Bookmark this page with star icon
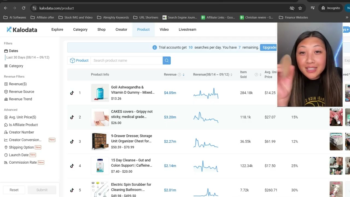Screen dimensions: 350x197 tap(300, 8)
